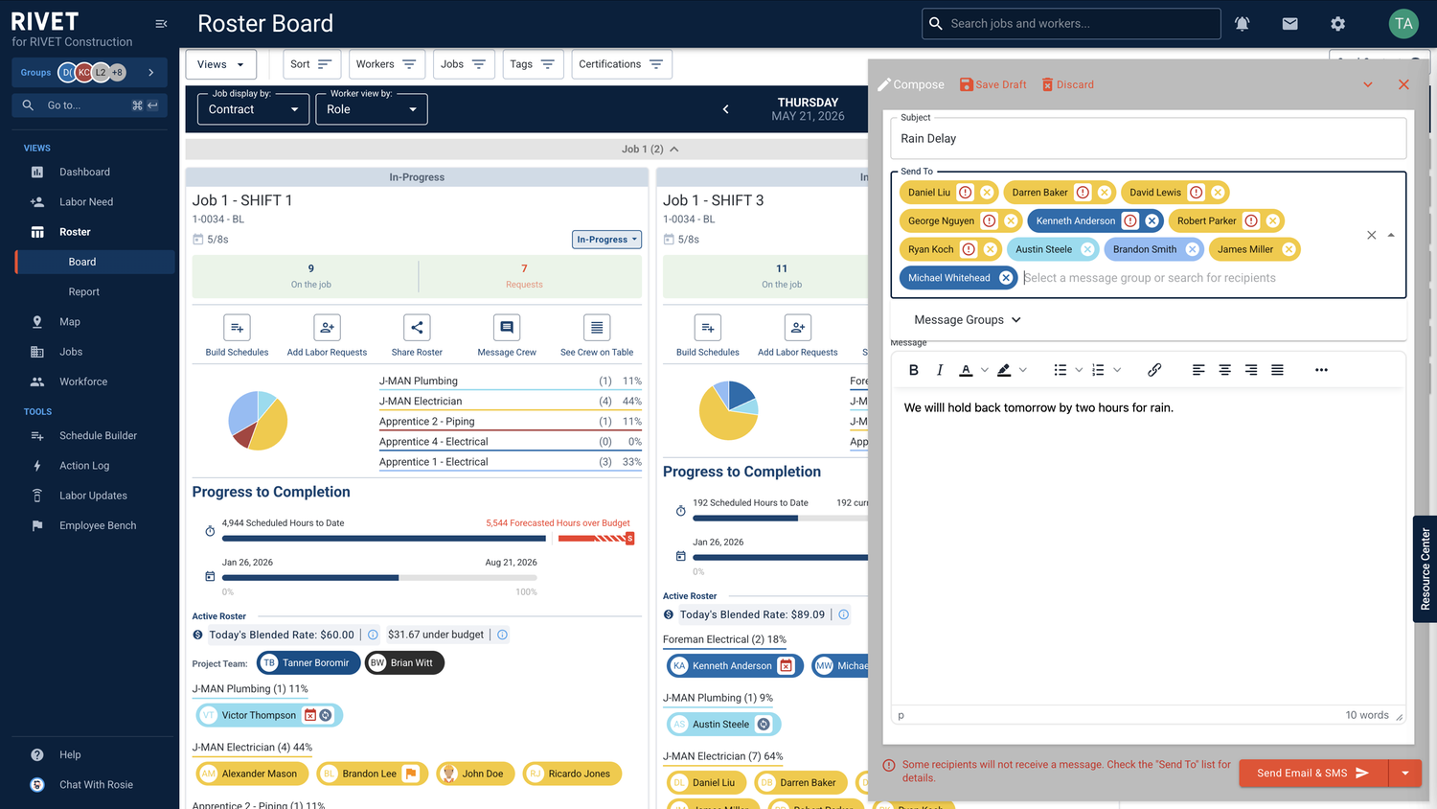Open the Schedule Builder tool
Screen dimensions: 1437x809
98,436
